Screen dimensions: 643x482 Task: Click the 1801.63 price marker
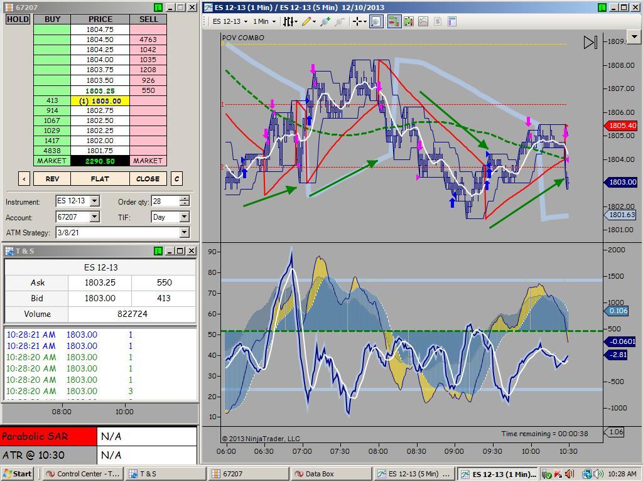[x=620, y=215]
